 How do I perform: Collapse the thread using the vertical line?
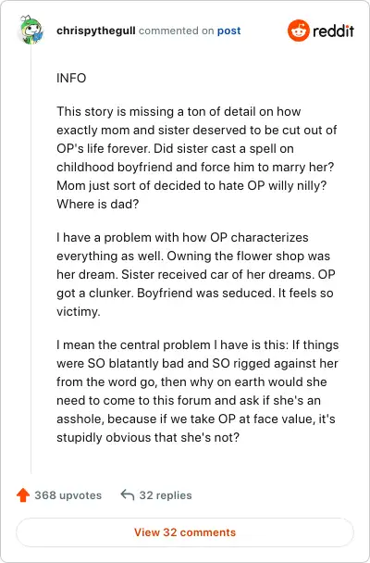pyautogui.click(x=31, y=258)
